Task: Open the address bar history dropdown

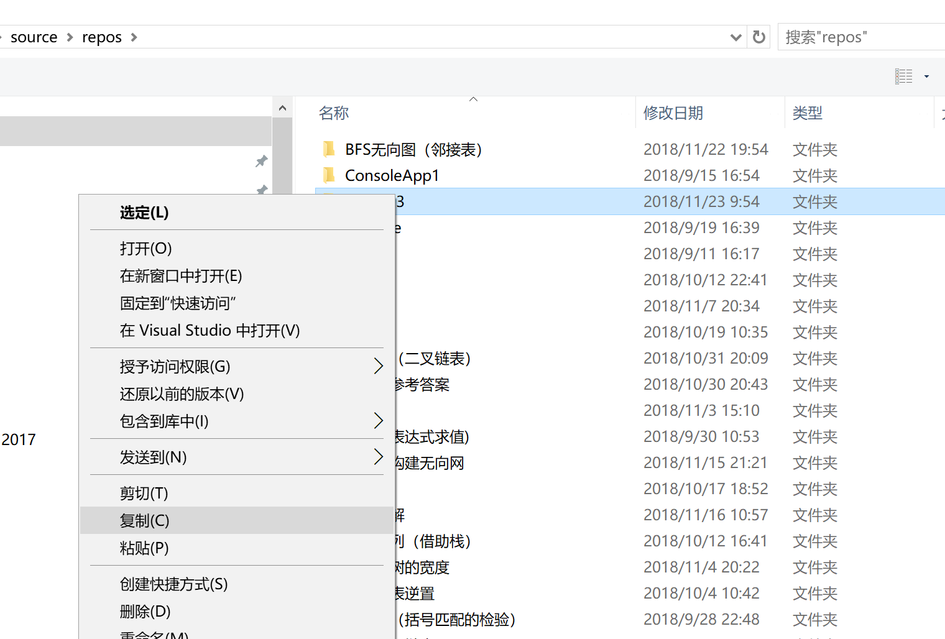Action: pyautogui.click(x=736, y=37)
